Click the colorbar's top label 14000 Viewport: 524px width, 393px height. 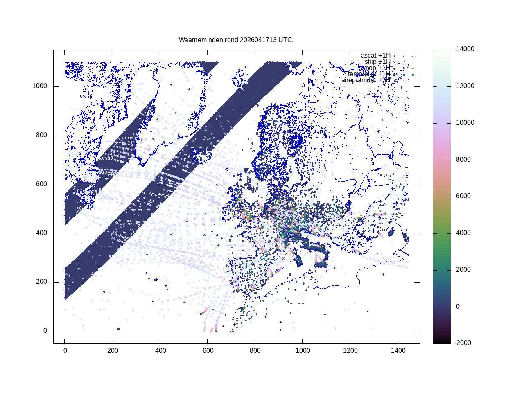pyautogui.click(x=465, y=49)
